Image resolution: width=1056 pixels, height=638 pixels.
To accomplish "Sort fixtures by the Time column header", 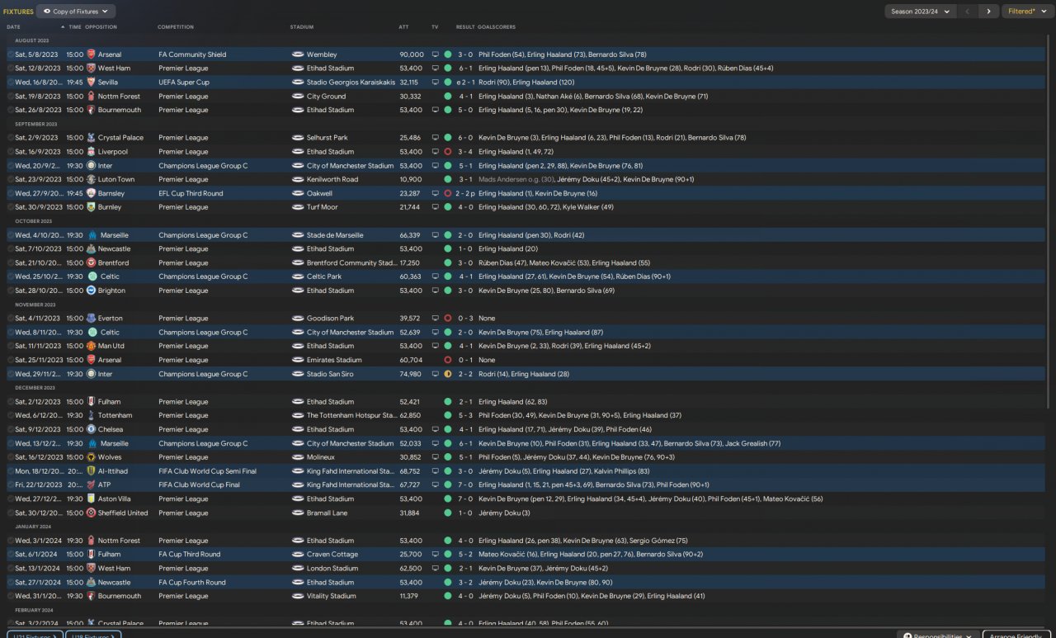I will pyautogui.click(x=75, y=27).
